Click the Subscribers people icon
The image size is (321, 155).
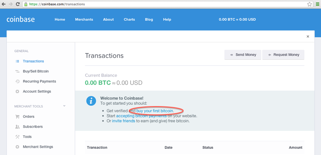click(x=17, y=127)
